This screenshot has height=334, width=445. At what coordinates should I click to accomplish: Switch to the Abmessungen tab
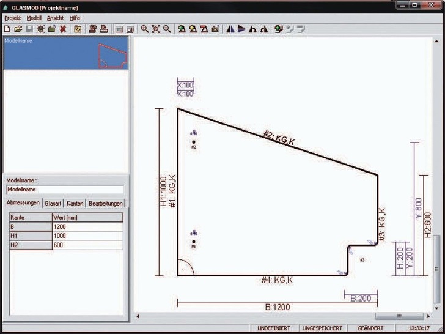[x=23, y=203]
